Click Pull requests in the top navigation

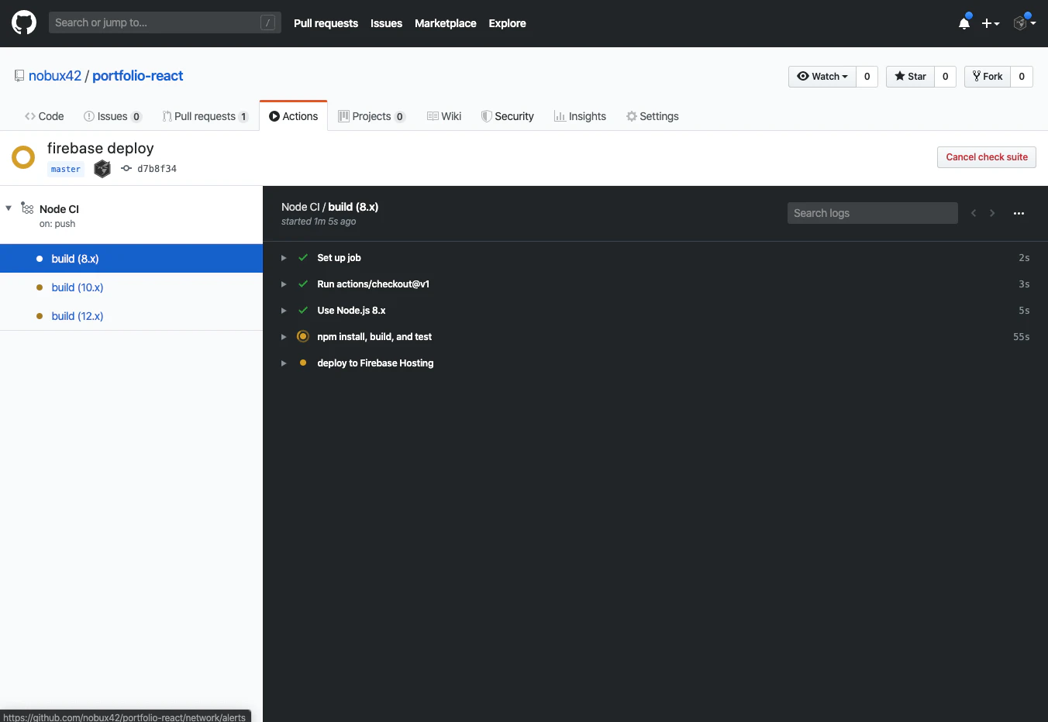(x=326, y=23)
